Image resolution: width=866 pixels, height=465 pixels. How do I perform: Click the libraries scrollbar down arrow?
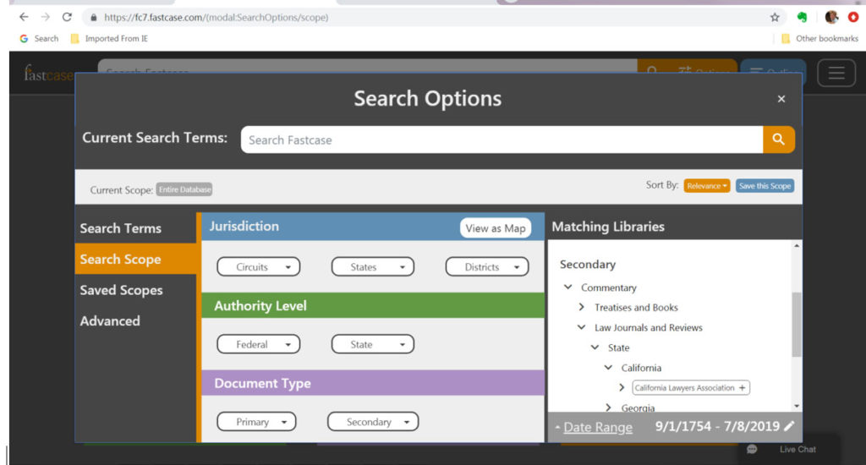(x=797, y=406)
